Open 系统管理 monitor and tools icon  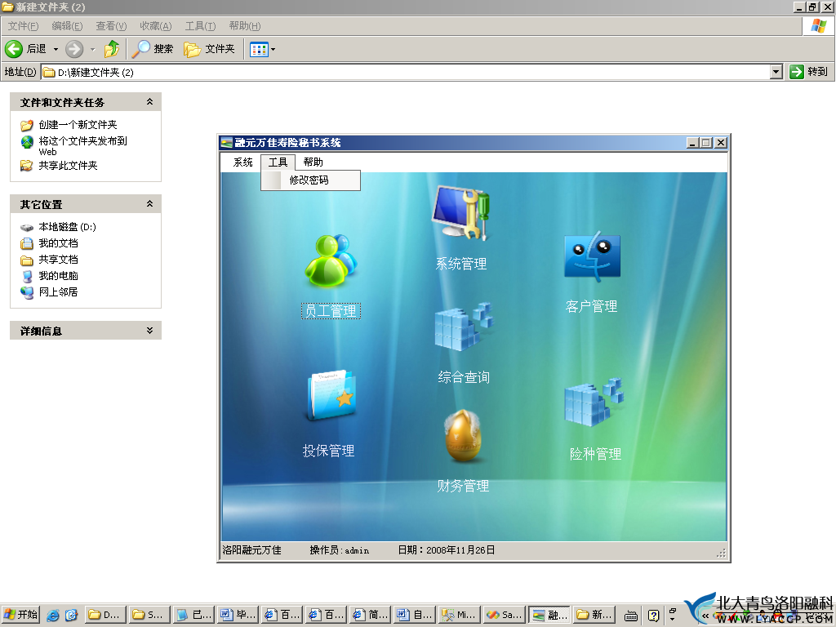[x=461, y=213]
